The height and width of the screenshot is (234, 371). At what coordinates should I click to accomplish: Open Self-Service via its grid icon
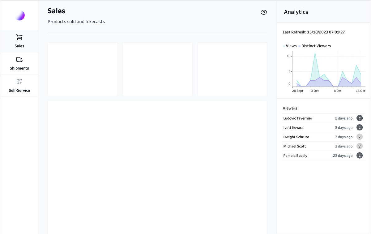[19, 81]
